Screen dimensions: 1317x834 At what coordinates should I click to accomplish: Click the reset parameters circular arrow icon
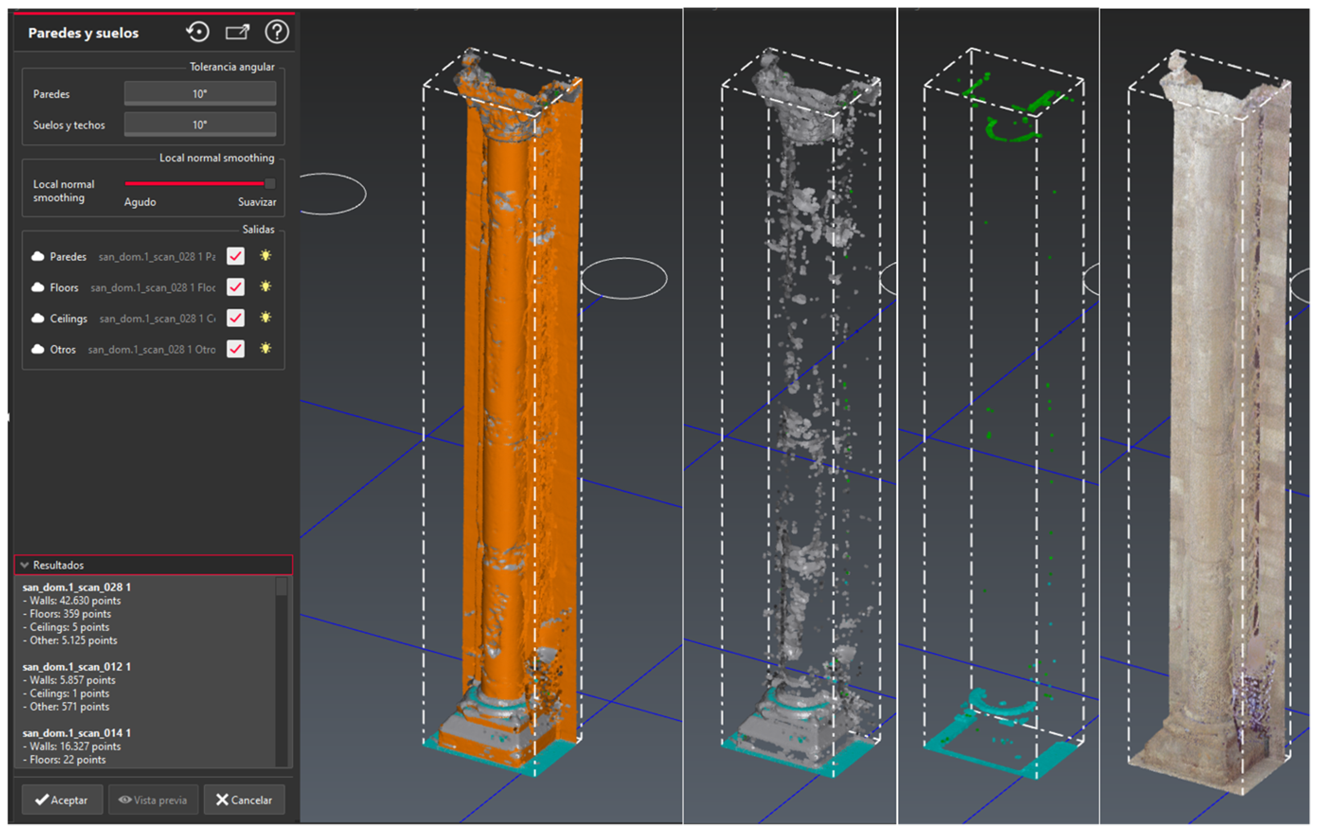coord(198,32)
